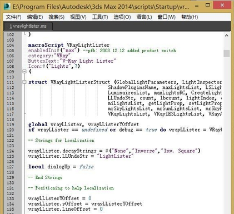Click "ShadowPluginsName" on line 112
Screen dimensions: 234x214
tap(132, 87)
